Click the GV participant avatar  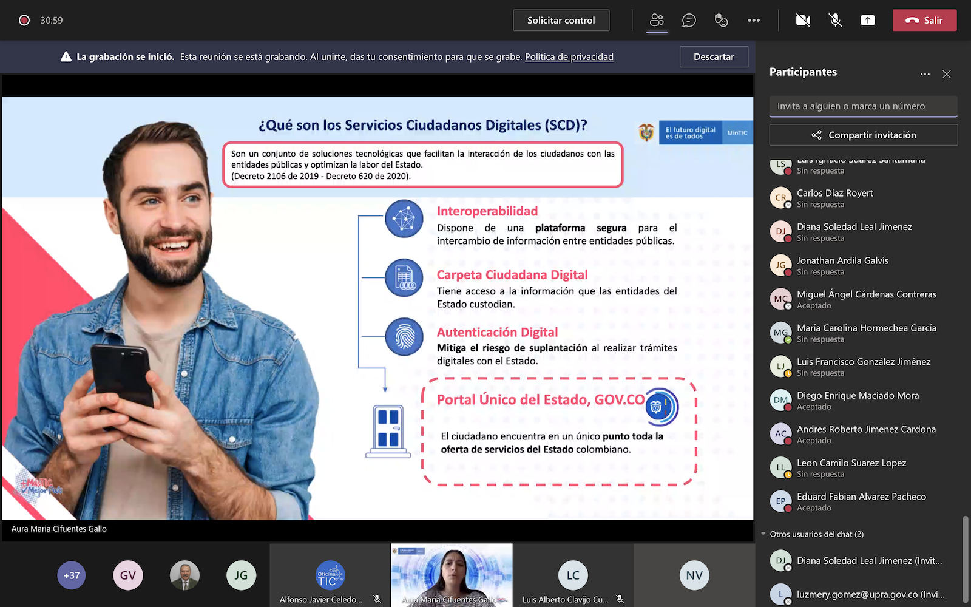(x=128, y=575)
